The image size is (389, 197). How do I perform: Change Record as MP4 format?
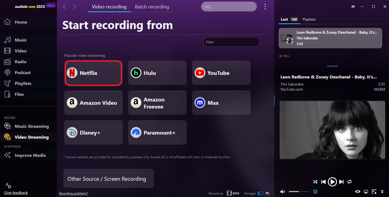click(233, 193)
